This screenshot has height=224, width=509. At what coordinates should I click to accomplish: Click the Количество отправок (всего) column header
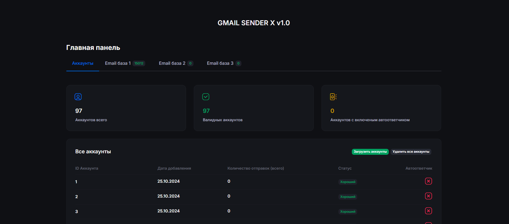[256, 168]
